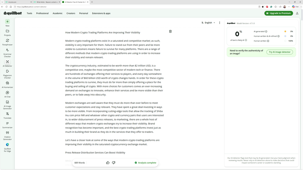
Task: Click the browser address bar URL
Action: point(32,7)
